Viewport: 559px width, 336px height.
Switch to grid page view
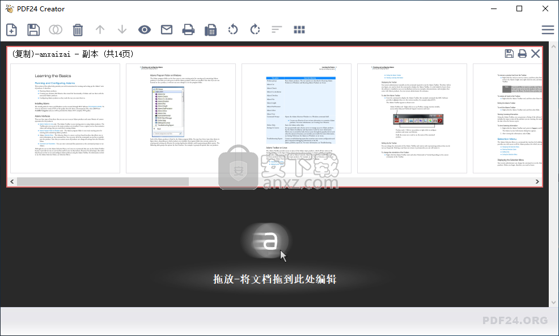(x=299, y=29)
